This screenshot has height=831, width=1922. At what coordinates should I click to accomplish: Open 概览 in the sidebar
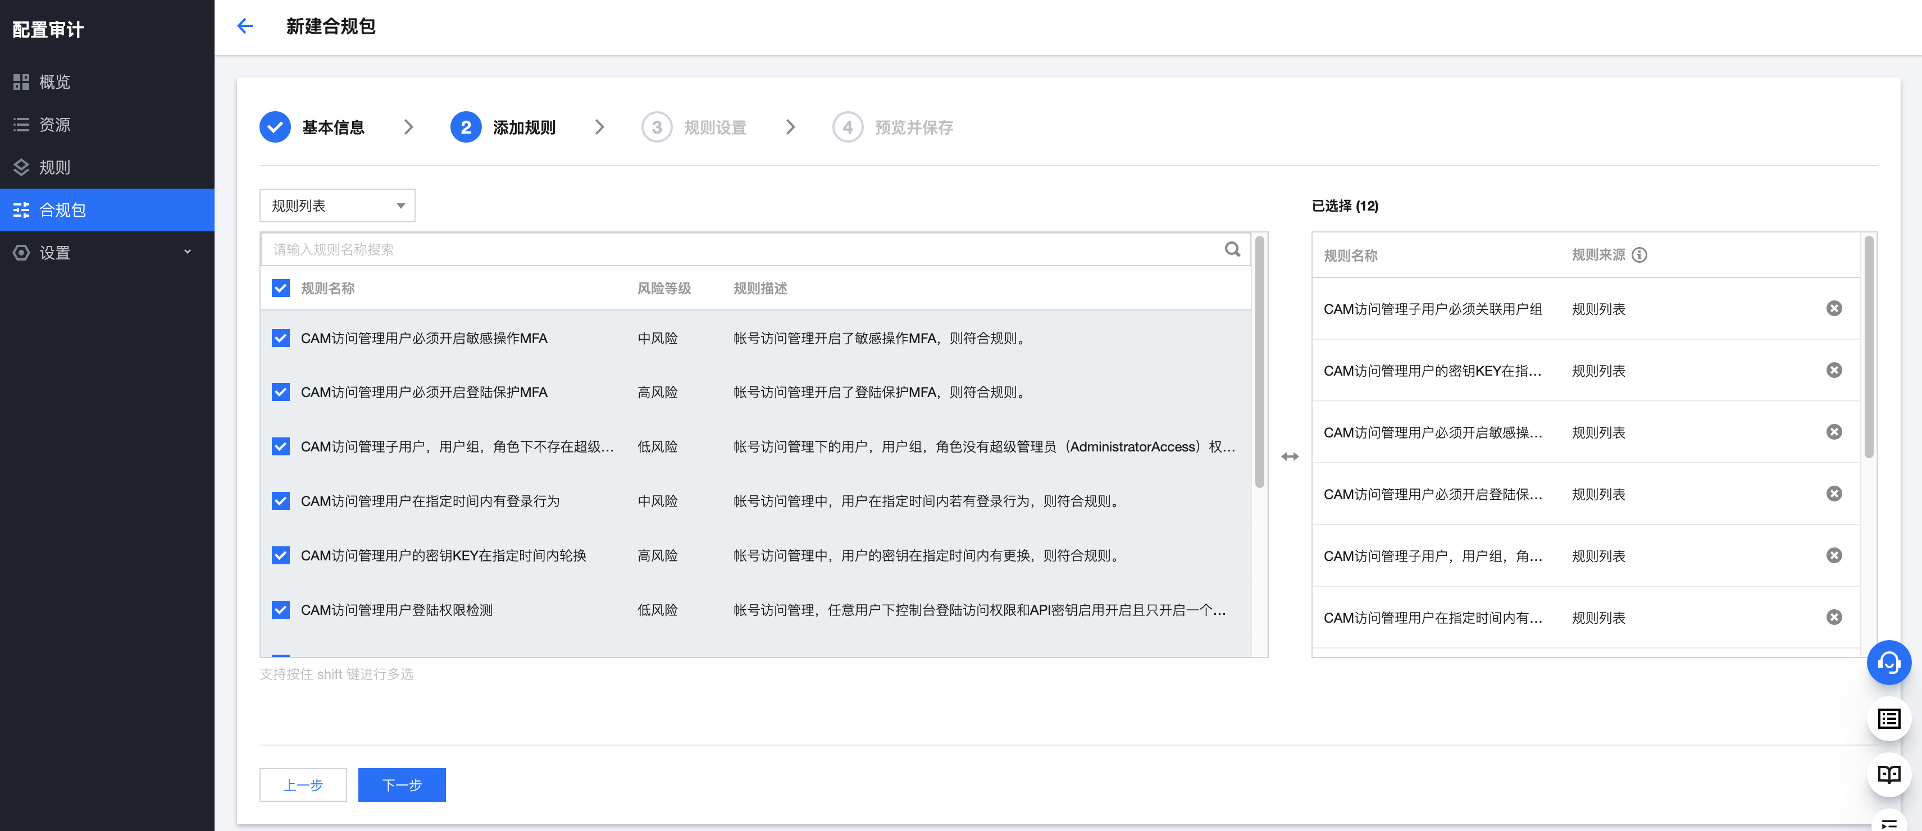click(x=54, y=82)
